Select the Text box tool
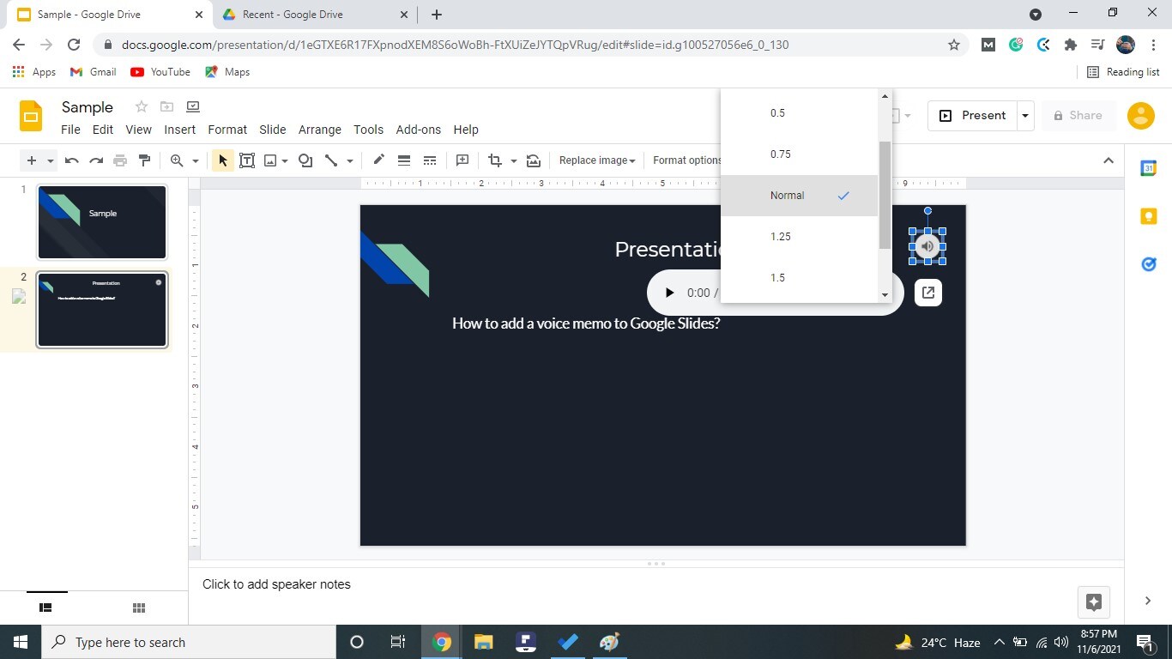 click(246, 160)
